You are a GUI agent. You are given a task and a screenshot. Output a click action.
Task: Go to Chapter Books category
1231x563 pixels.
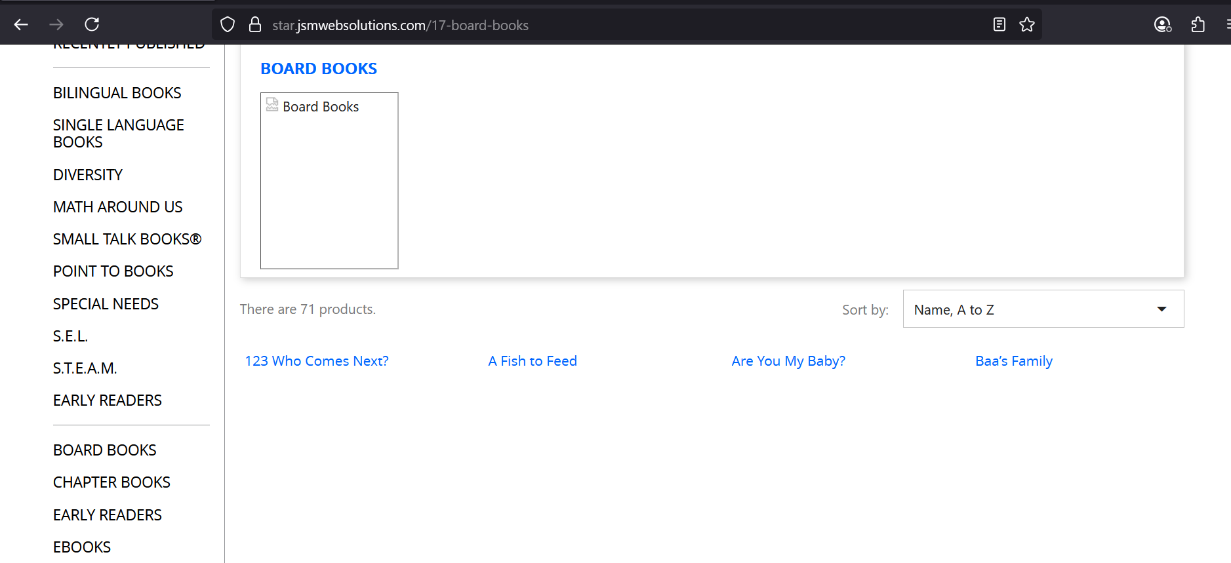111,482
